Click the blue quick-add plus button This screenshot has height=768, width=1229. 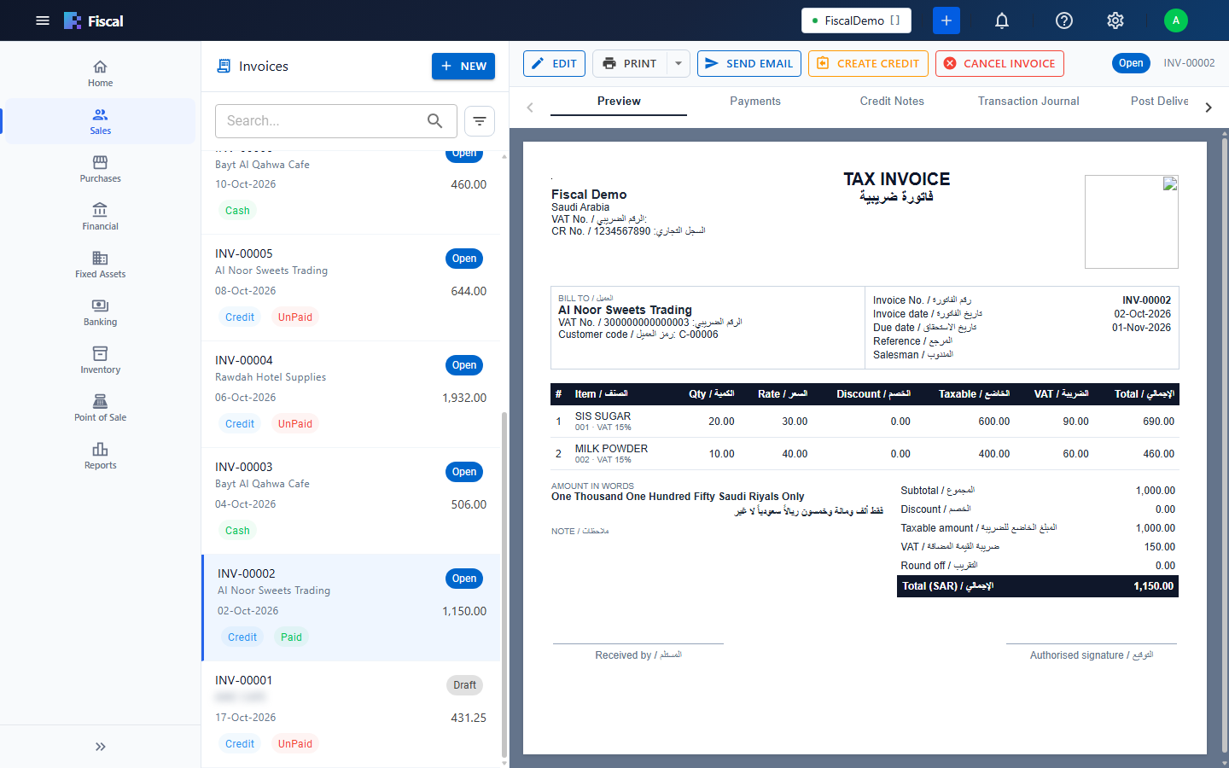tap(947, 20)
